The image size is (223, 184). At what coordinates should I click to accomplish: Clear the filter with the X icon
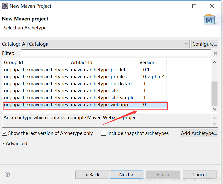coord(215,53)
